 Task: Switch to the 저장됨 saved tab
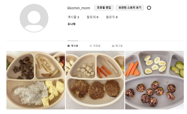point(95,46)
